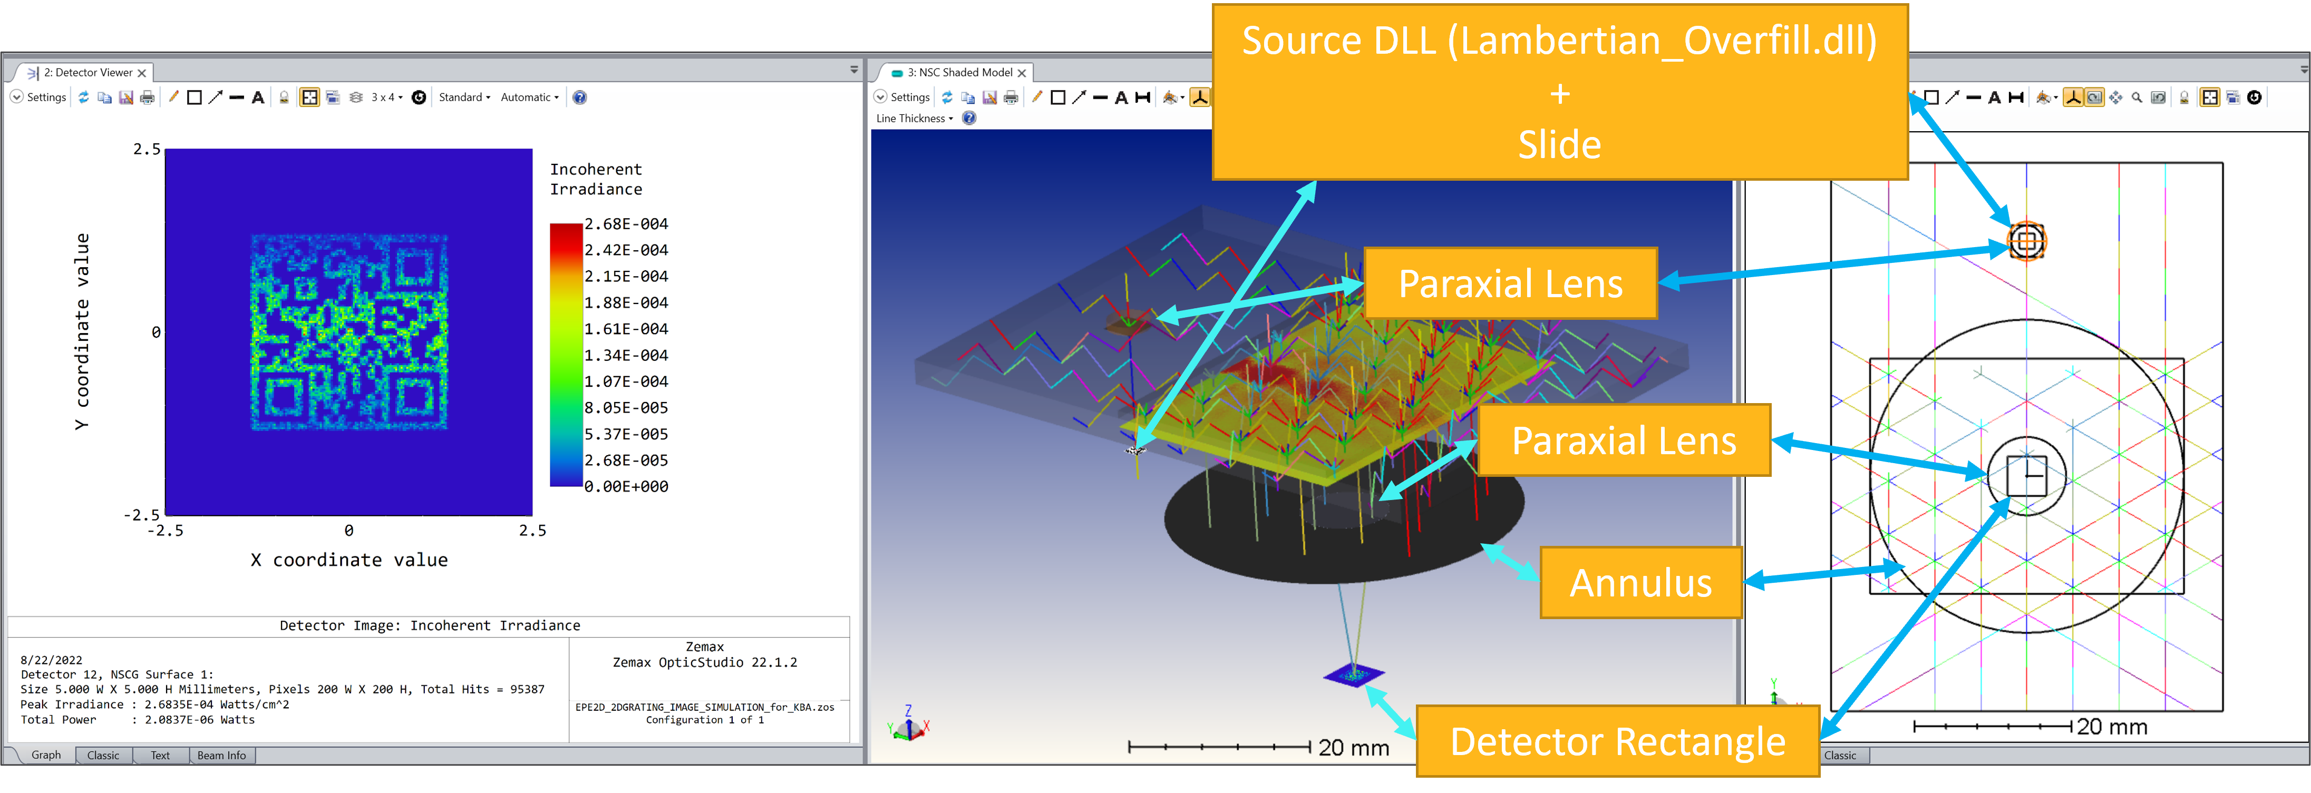The width and height of the screenshot is (2311, 793).
Task: Select arrow annotation tool in Detector Viewer
Action: coord(215,97)
